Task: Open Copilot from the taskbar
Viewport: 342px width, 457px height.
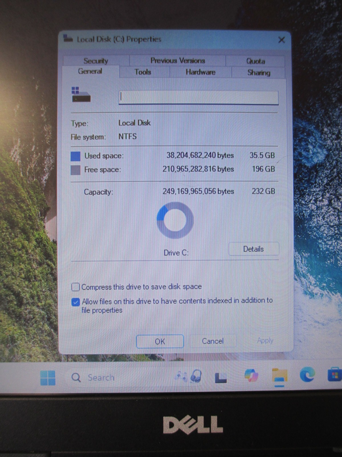Action: [x=251, y=375]
